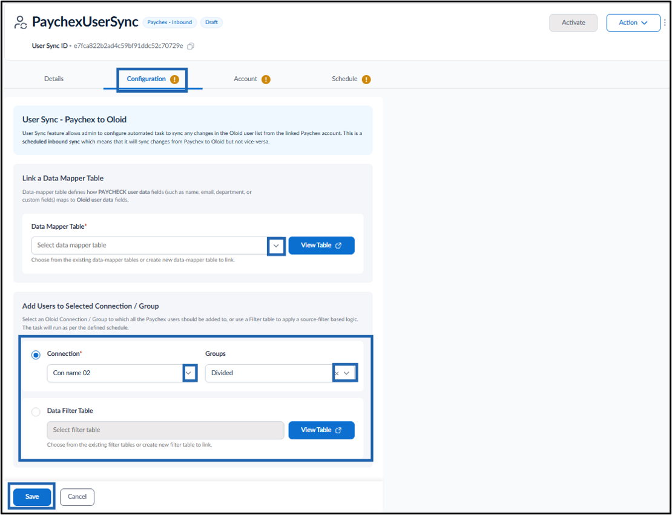Expand the Data Mapper Table dropdown arrow
This screenshot has height=515, width=672.
[x=277, y=246]
